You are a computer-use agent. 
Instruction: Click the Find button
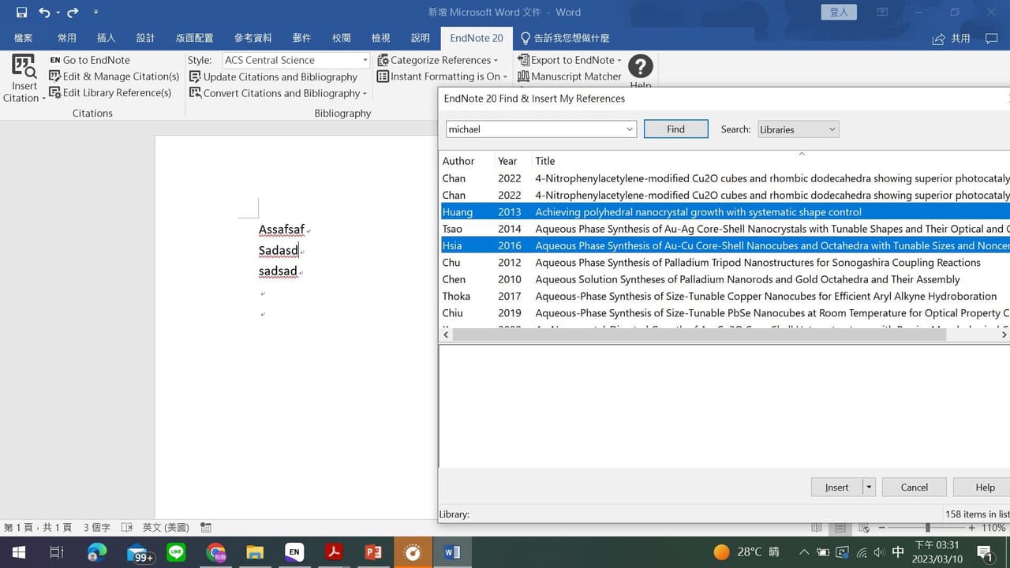pos(675,129)
